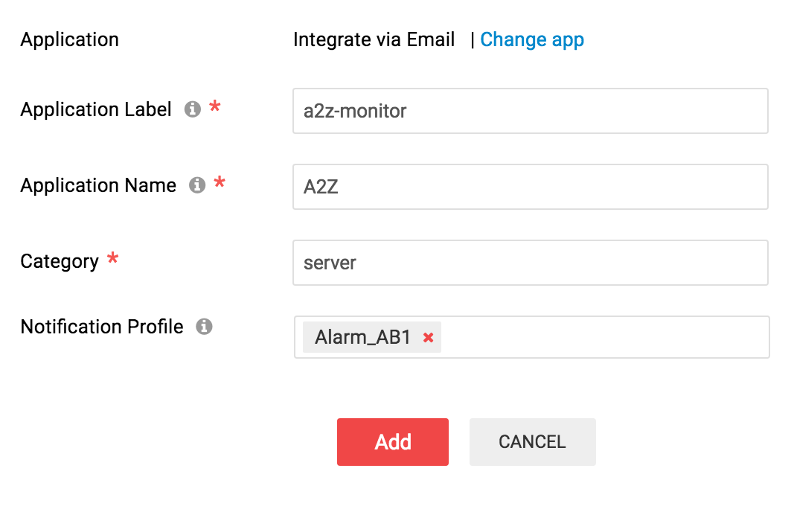
Task: Click the red asterisk next to Application Label
Action: pos(215,106)
